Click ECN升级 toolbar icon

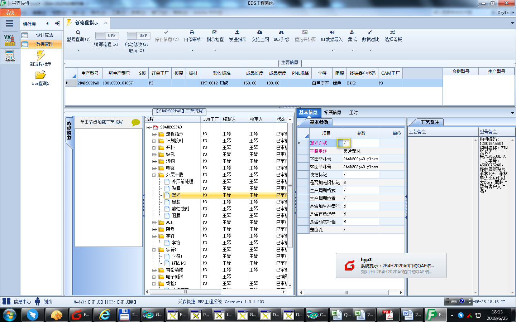tap(281, 33)
